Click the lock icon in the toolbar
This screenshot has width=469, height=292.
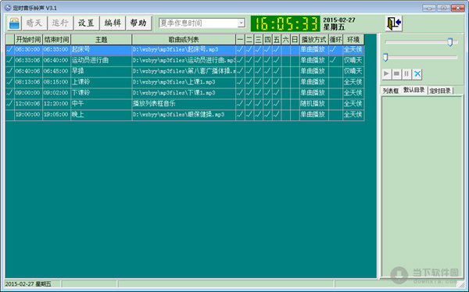14,23
